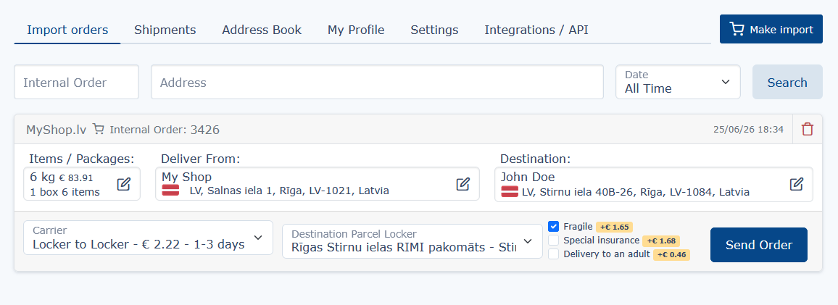838x305 pixels.
Task: Open the Carrier dropdown
Action: [x=148, y=238]
